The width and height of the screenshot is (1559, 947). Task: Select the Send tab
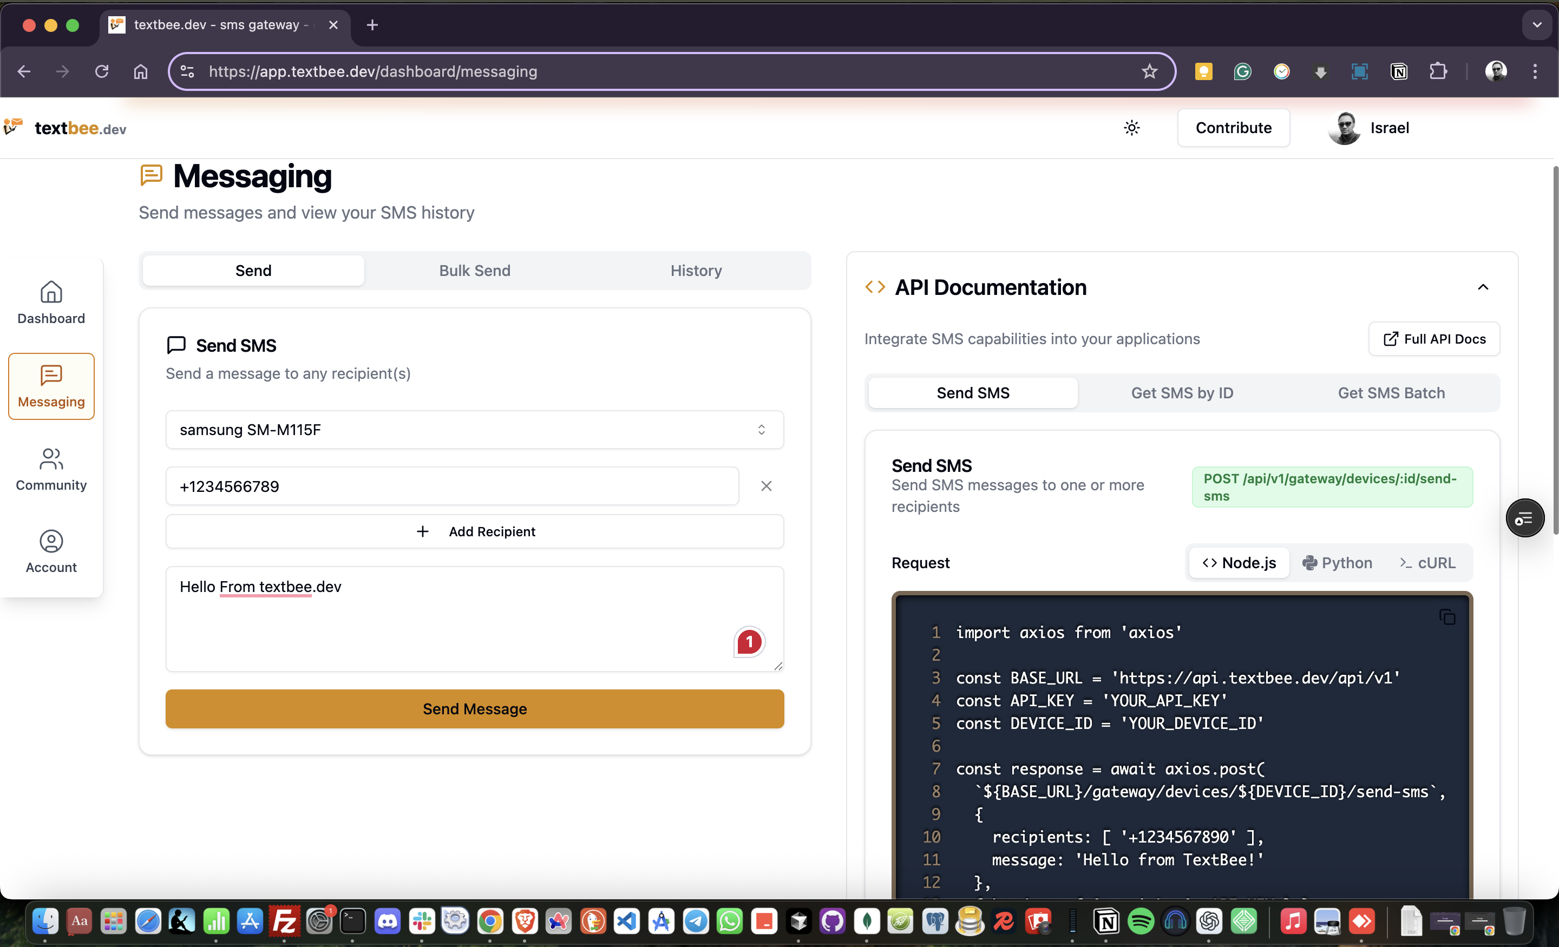click(253, 271)
